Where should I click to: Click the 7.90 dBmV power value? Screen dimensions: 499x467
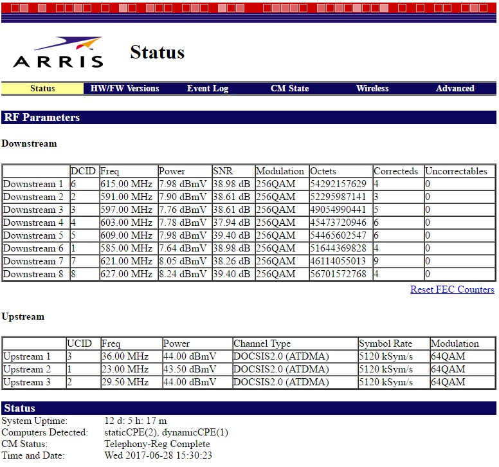point(183,197)
